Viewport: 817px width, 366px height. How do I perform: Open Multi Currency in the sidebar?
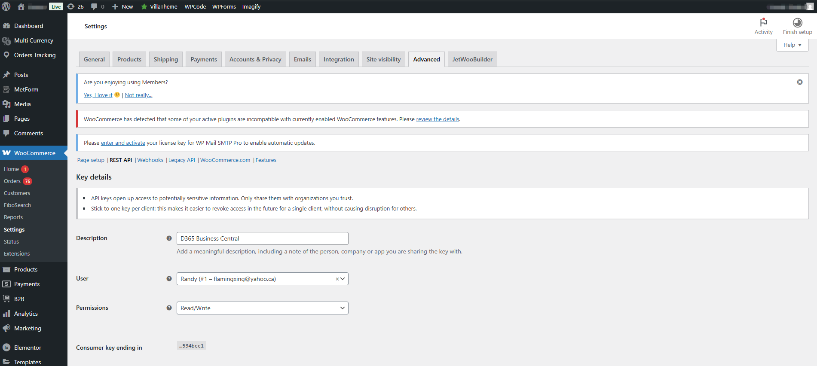click(34, 40)
